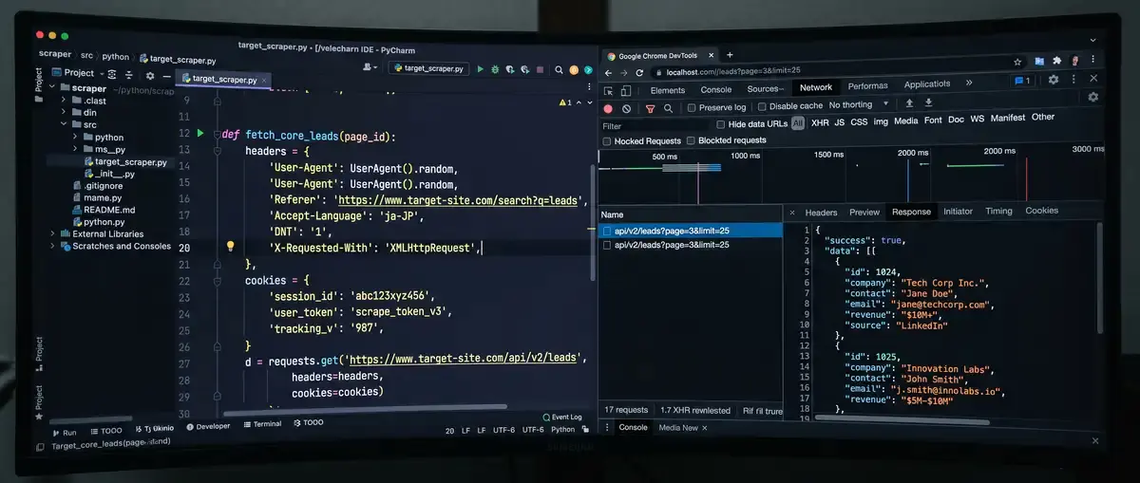The image size is (1140, 483).
Task: Open a new Chrome tab with plus
Action: (730, 55)
